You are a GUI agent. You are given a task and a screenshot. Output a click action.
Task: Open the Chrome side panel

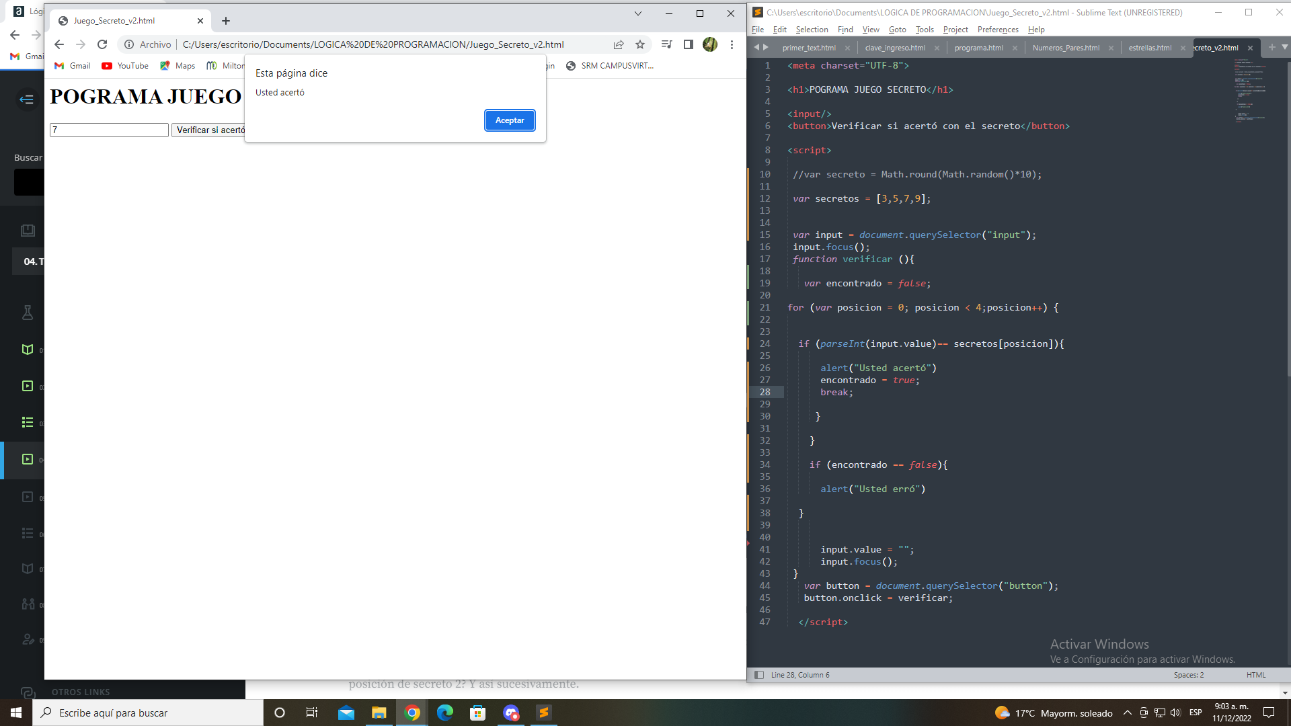coord(688,44)
